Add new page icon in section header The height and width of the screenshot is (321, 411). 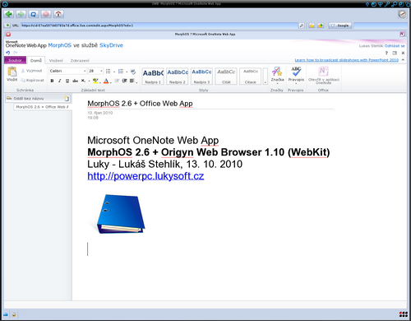point(67,99)
